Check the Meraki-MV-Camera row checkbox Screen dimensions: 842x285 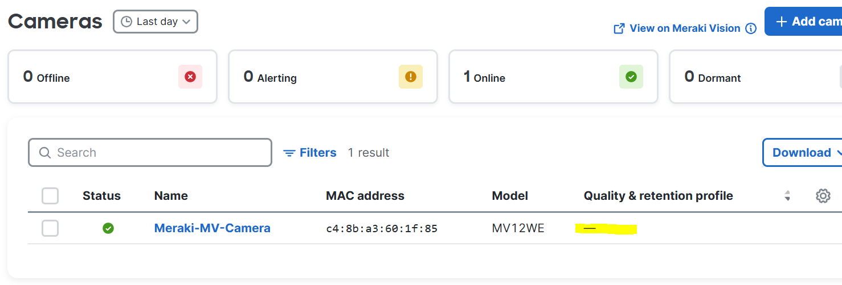pos(50,228)
